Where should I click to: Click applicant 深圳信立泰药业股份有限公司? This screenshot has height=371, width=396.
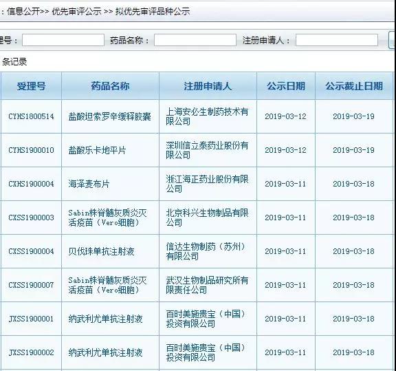[207, 150]
